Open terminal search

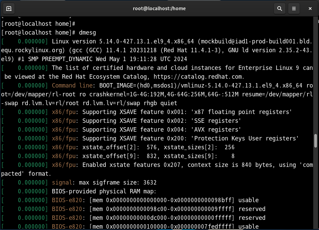[x=280, y=8]
